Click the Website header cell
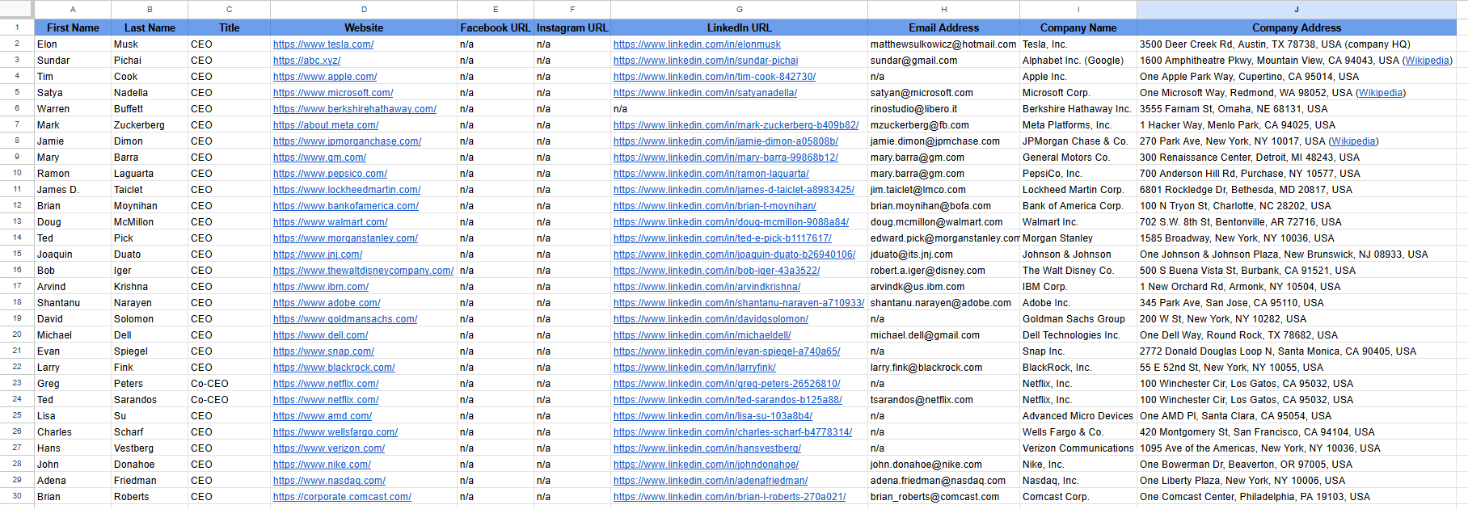The image size is (1468, 509). tap(364, 27)
